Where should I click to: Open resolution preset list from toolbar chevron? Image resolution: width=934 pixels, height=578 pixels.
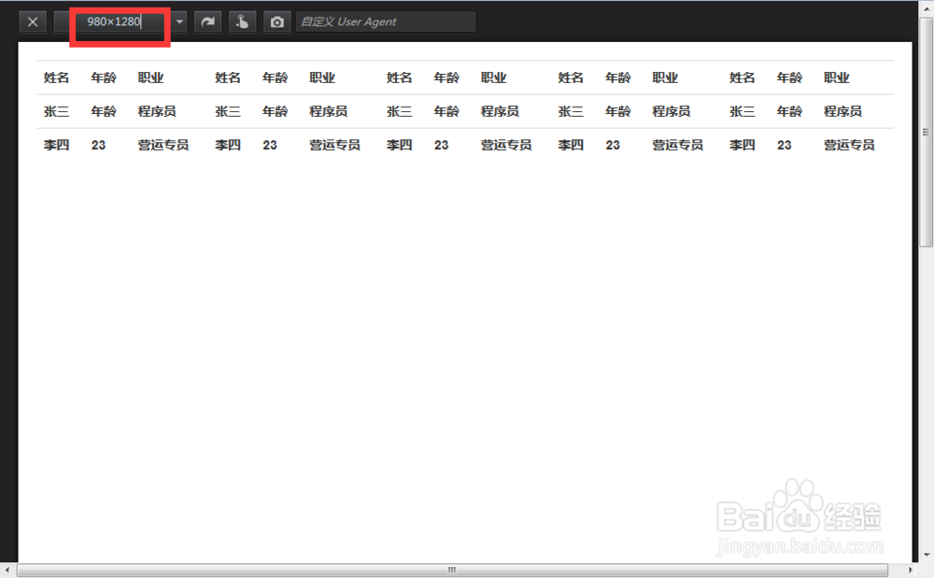178,21
